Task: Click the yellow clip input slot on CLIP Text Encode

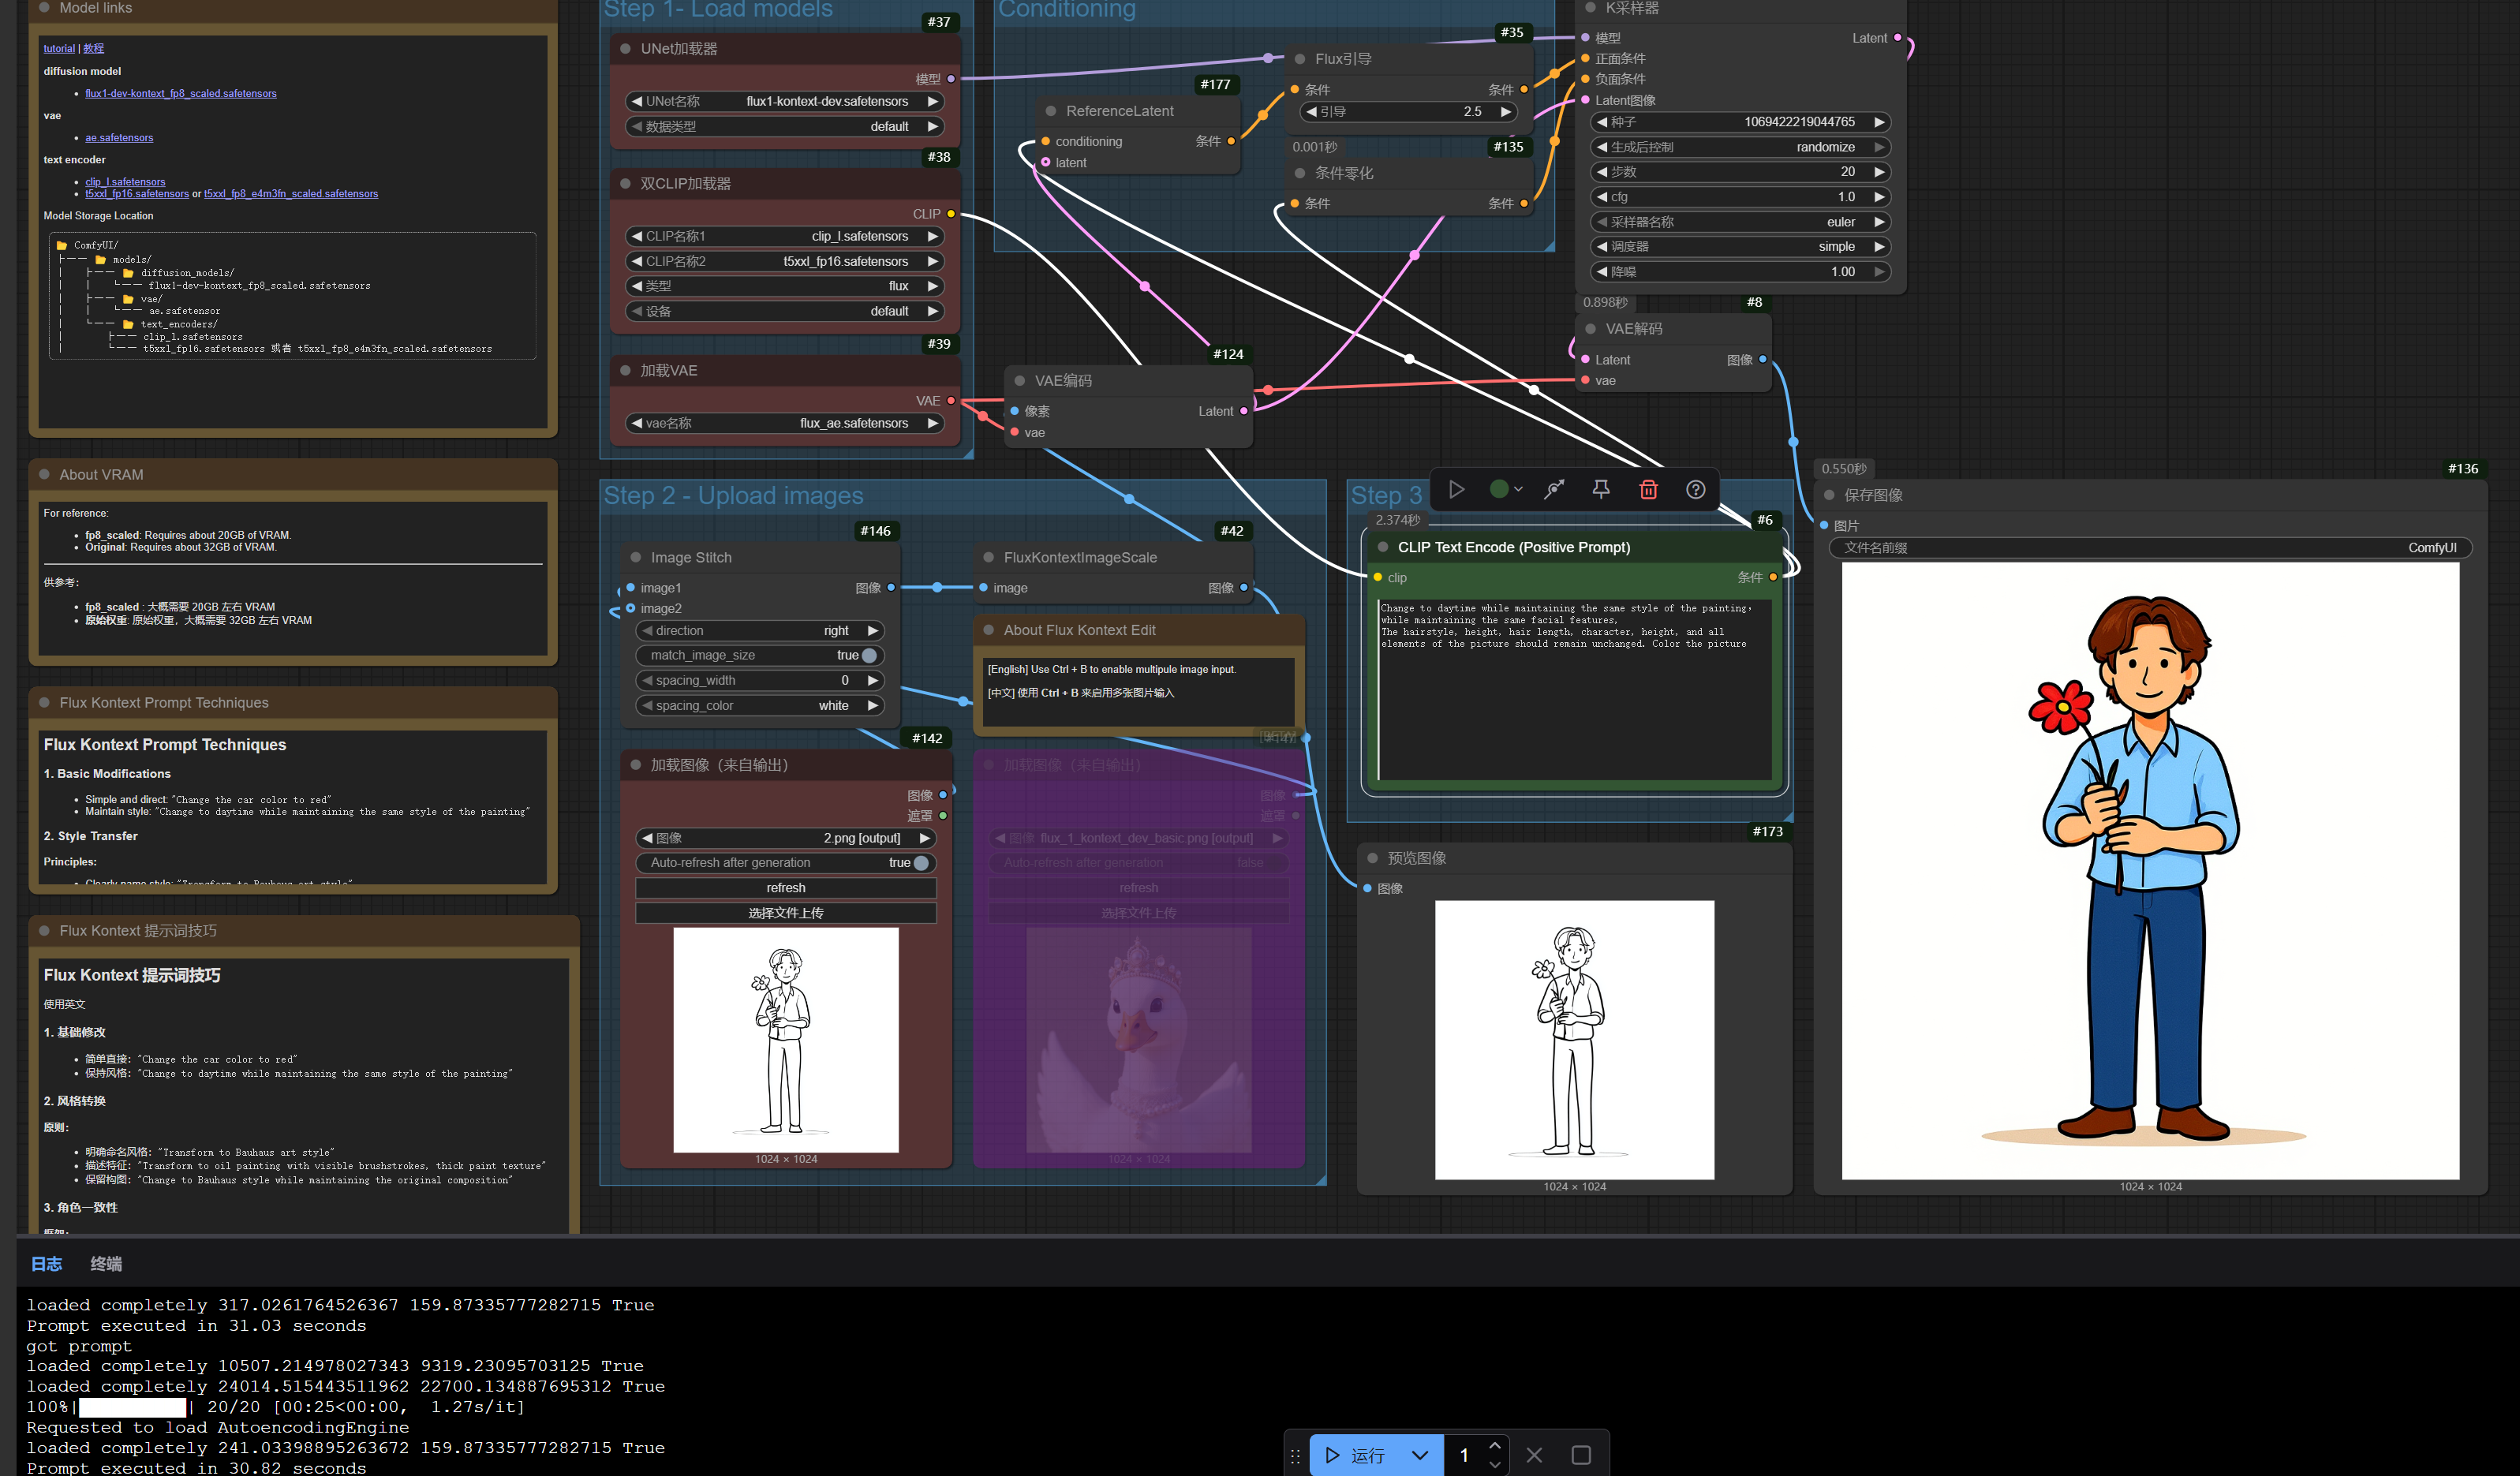Action: [1378, 577]
